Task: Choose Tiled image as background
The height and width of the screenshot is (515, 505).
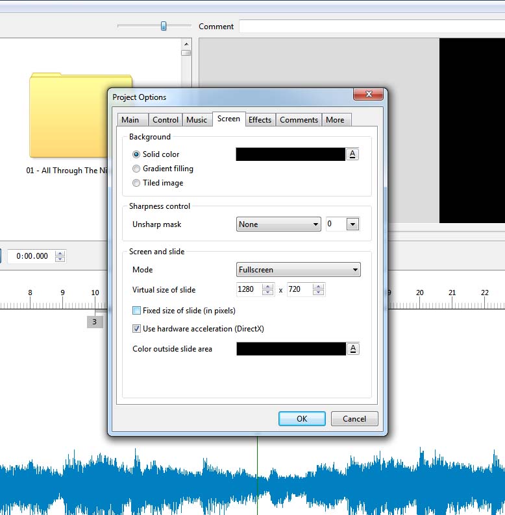Action: 136,183
